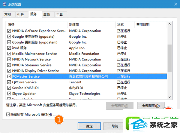Select Service KMSELDI row text
180x133 pixels.
point(25,88)
